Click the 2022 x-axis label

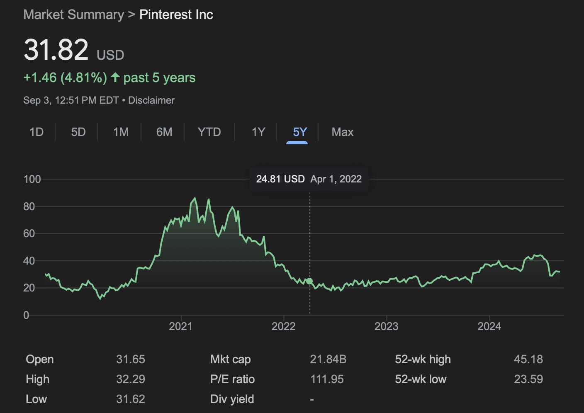pyautogui.click(x=284, y=326)
